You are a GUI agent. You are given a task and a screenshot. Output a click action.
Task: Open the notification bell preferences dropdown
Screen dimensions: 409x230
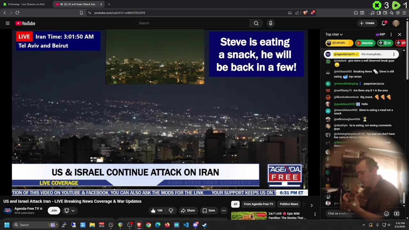70,211
